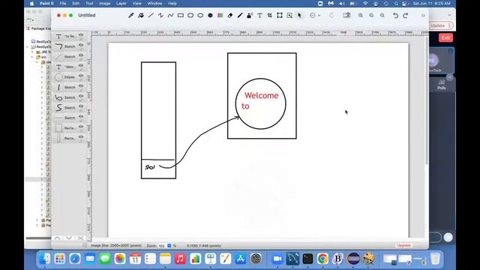
Task: Open the File menu
Action: [63, 3]
